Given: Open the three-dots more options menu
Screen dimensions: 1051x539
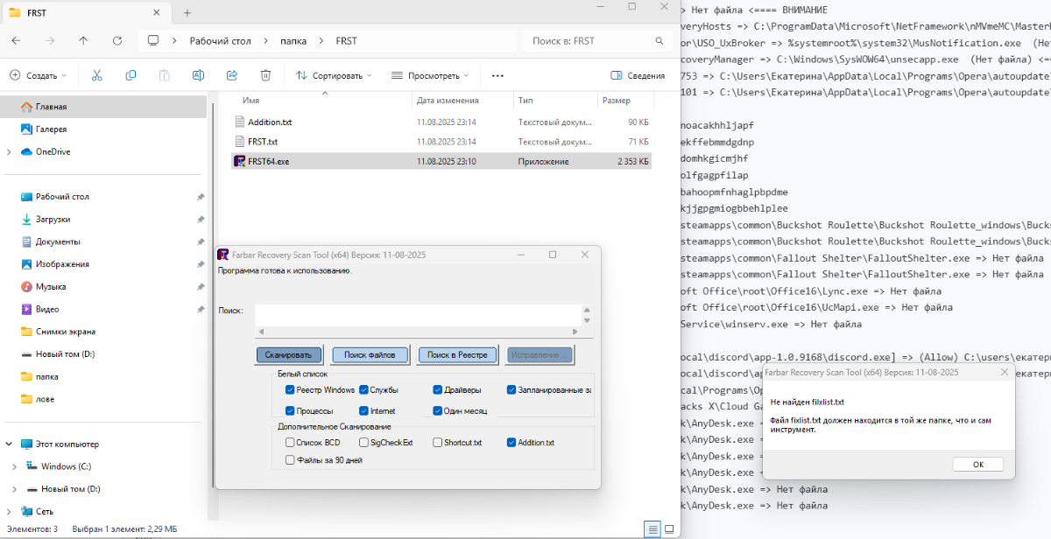Looking at the screenshot, I should pyautogui.click(x=497, y=75).
